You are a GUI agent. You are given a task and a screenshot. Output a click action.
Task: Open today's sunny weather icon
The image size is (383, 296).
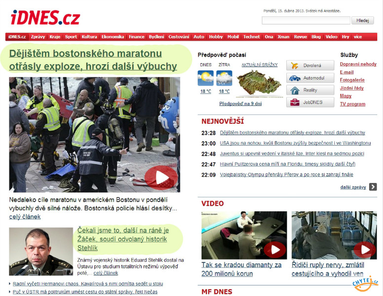[205, 78]
